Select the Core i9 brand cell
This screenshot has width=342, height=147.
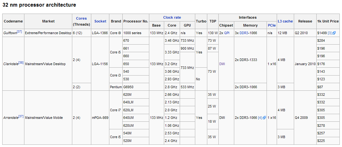click(116, 33)
